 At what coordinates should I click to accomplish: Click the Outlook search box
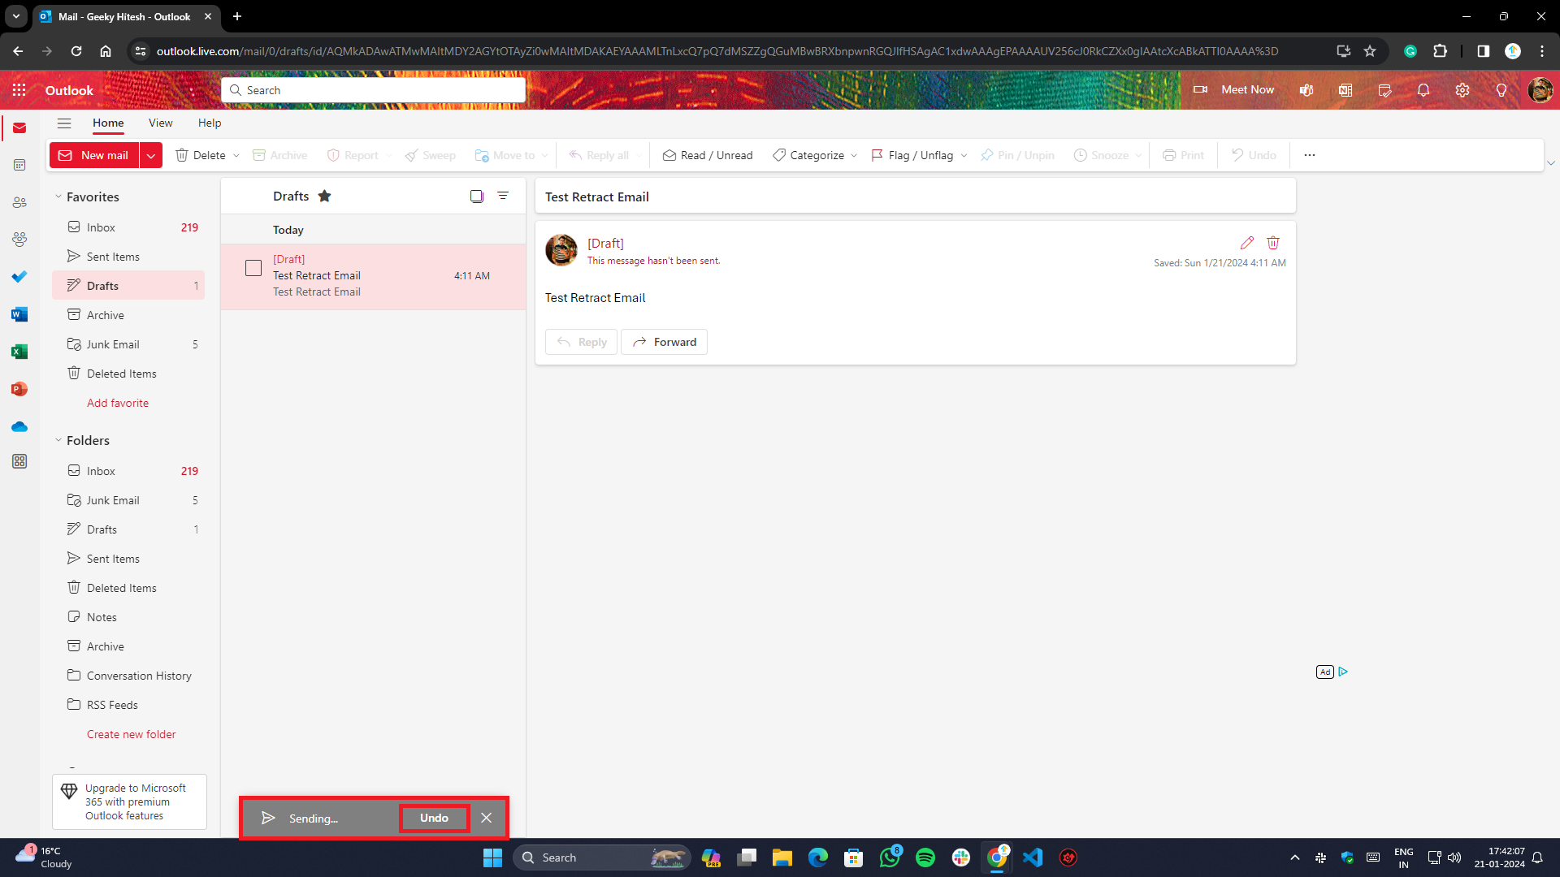(373, 90)
